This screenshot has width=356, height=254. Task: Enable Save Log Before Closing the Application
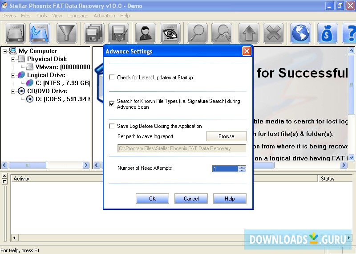112,126
